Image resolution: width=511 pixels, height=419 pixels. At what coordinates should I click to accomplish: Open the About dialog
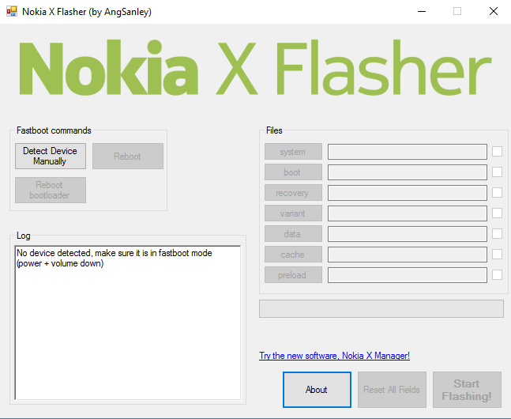[317, 390]
